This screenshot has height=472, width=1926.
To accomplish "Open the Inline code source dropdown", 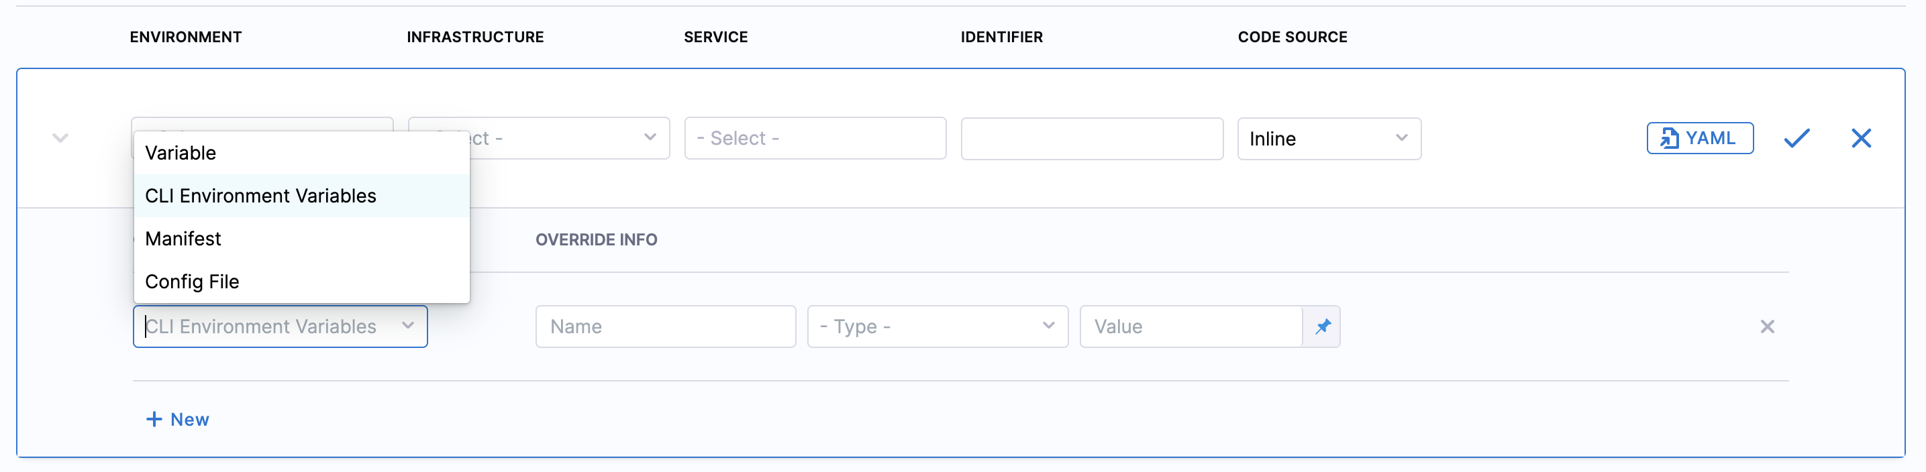I will pos(1328,139).
